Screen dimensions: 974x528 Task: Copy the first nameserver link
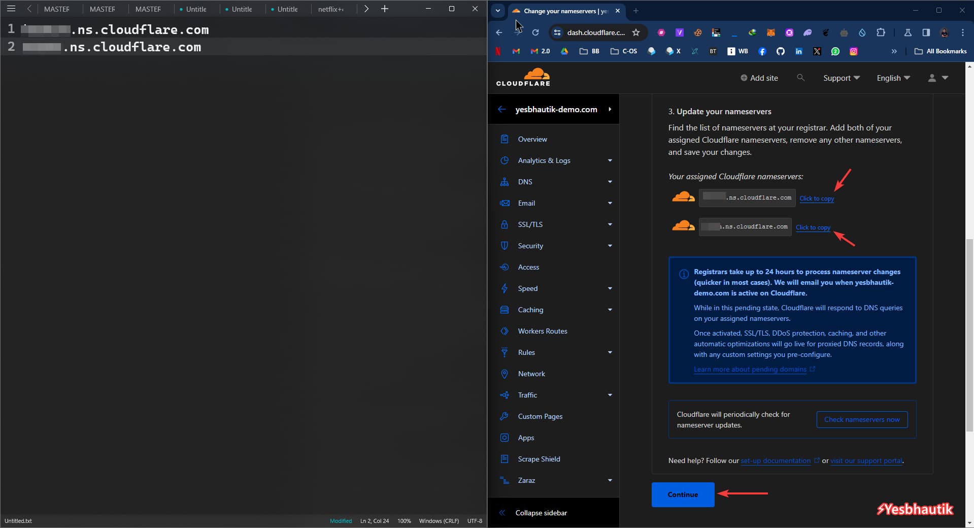coord(817,199)
